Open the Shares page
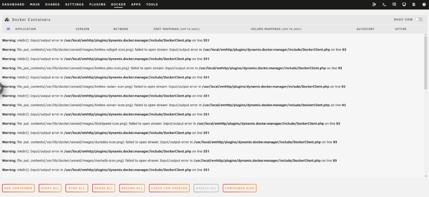The height and width of the screenshot is (197, 429). tap(52, 4)
